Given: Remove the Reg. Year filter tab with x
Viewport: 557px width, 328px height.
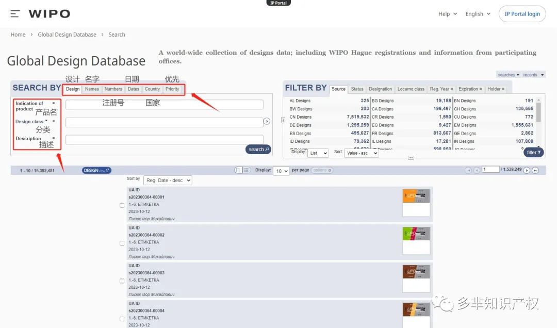Looking at the screenshot, I should pyautogui.click(x=452, y=89).
